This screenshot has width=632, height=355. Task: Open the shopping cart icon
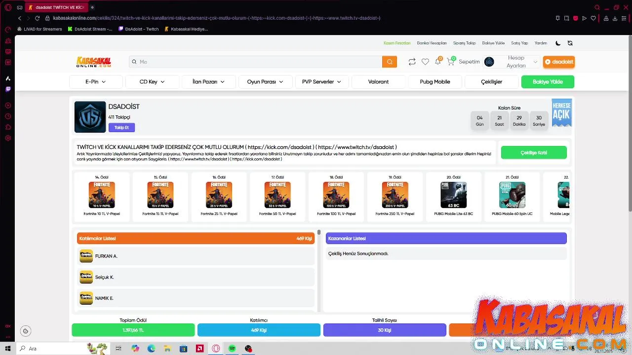coord(450,62)
